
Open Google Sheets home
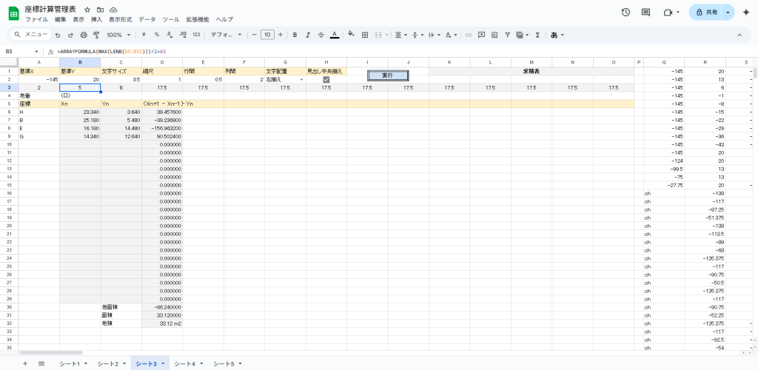pos(14,13)
